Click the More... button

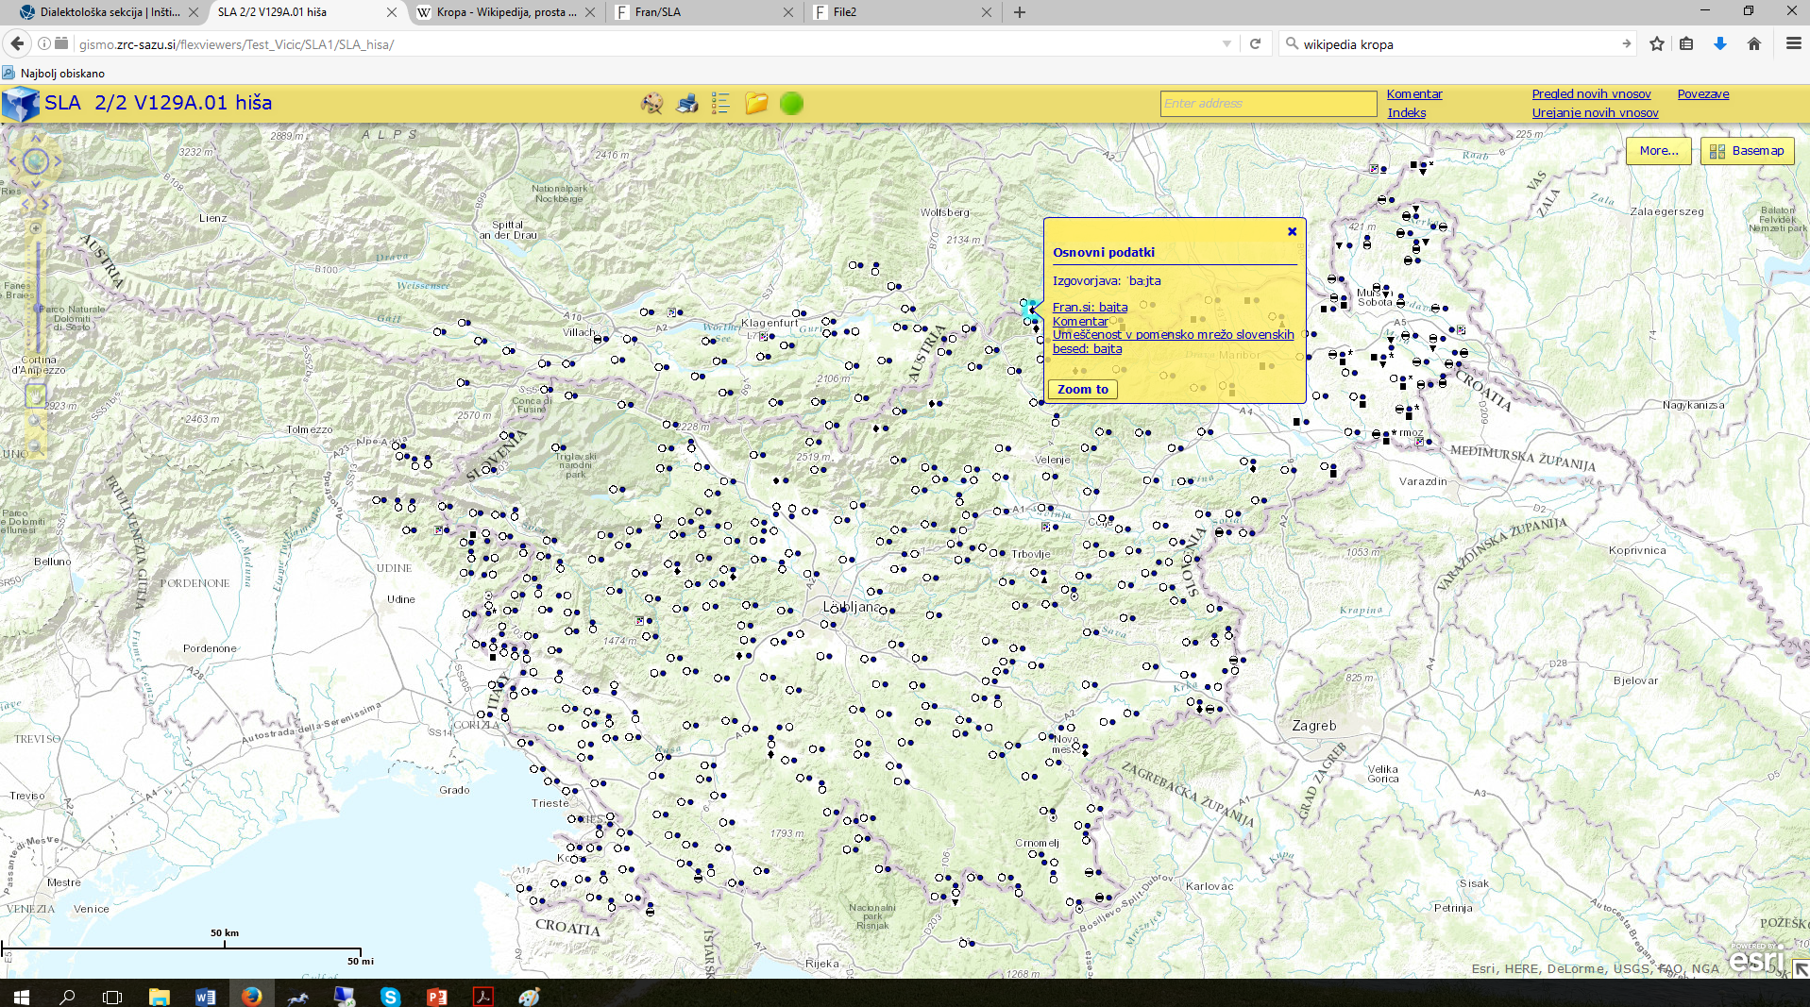pos(1659,151)
